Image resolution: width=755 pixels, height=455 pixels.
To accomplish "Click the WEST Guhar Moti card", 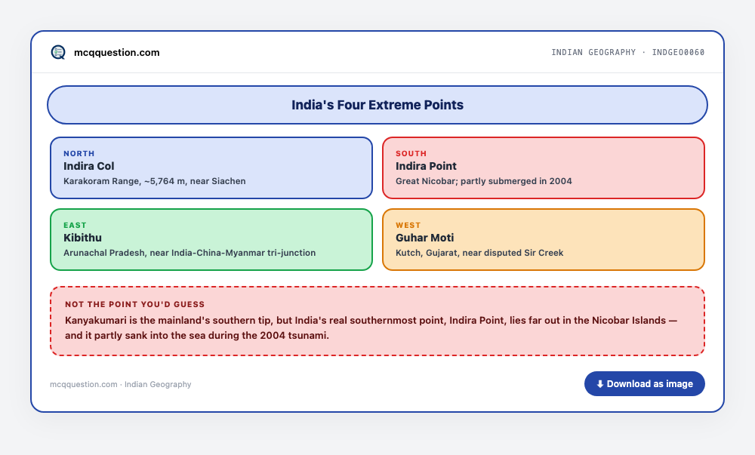I will click(x=544, y=239).
